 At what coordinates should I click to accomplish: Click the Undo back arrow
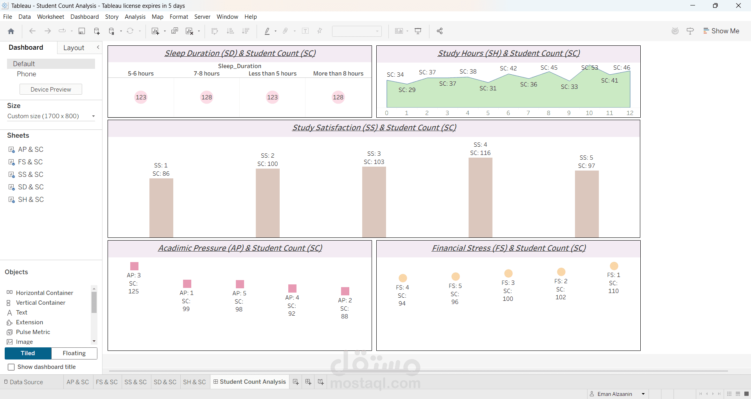[x=32, y=31]
